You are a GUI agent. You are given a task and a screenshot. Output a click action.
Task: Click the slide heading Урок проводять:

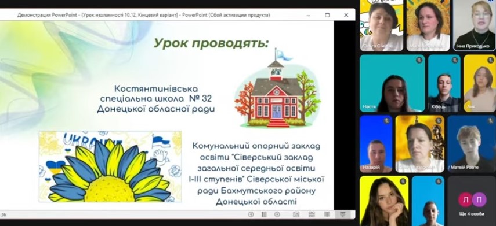[x=211, y=43]
